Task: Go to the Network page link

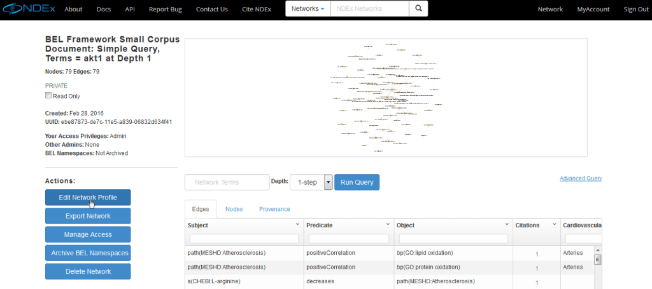Action: point(550,9)
